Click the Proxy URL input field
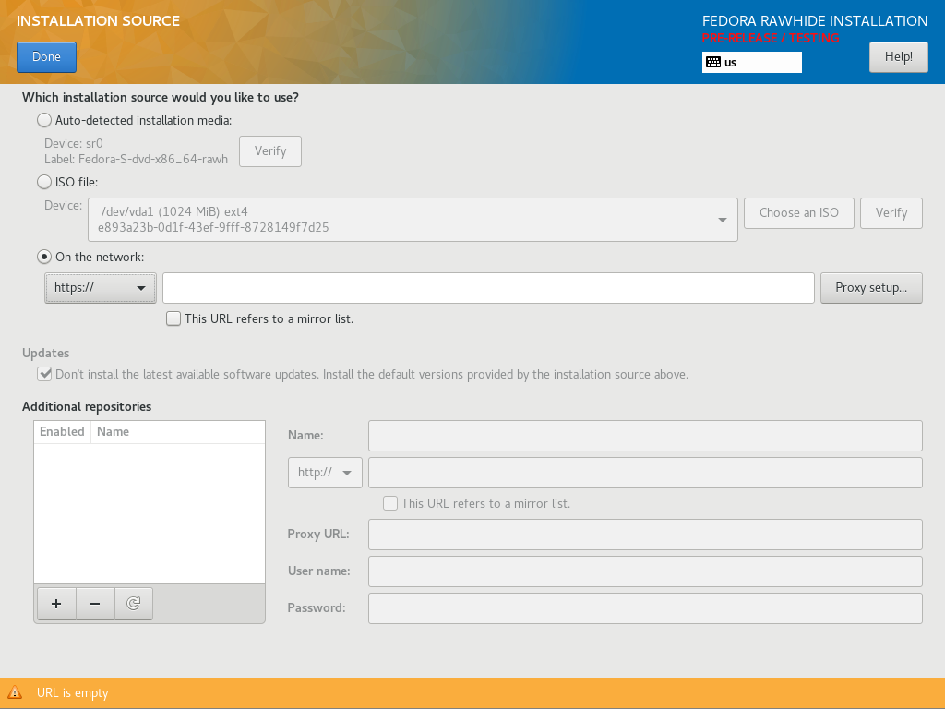This screenshot has height=709, width=945. (x=645, y=535)
